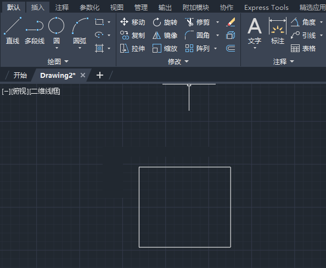This screenshot has height=268, width=326.
Task: Switch to the 注释 ribbon tab
Action: coord(62,8)
